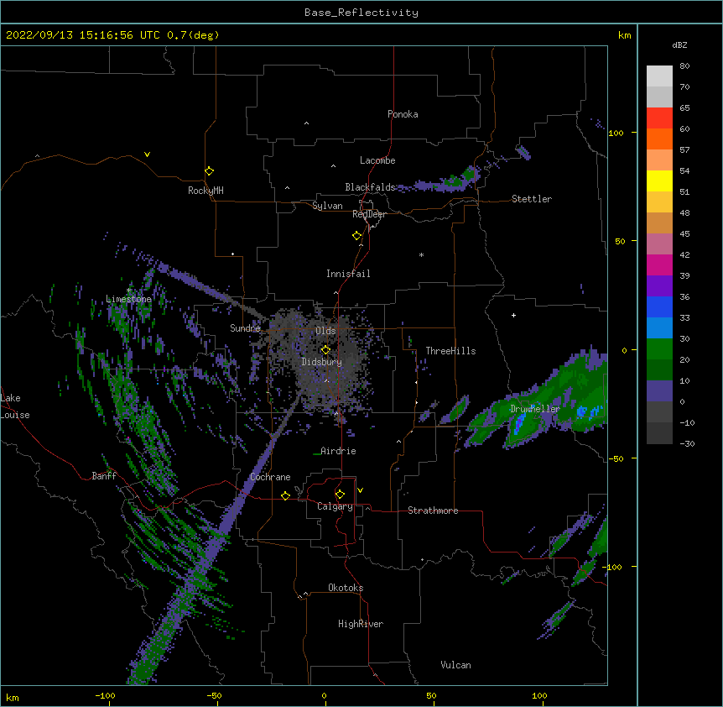Pick the purple 36-39 dBZ legend color
The width and height of the screenshot is (723, 707).
659,286
